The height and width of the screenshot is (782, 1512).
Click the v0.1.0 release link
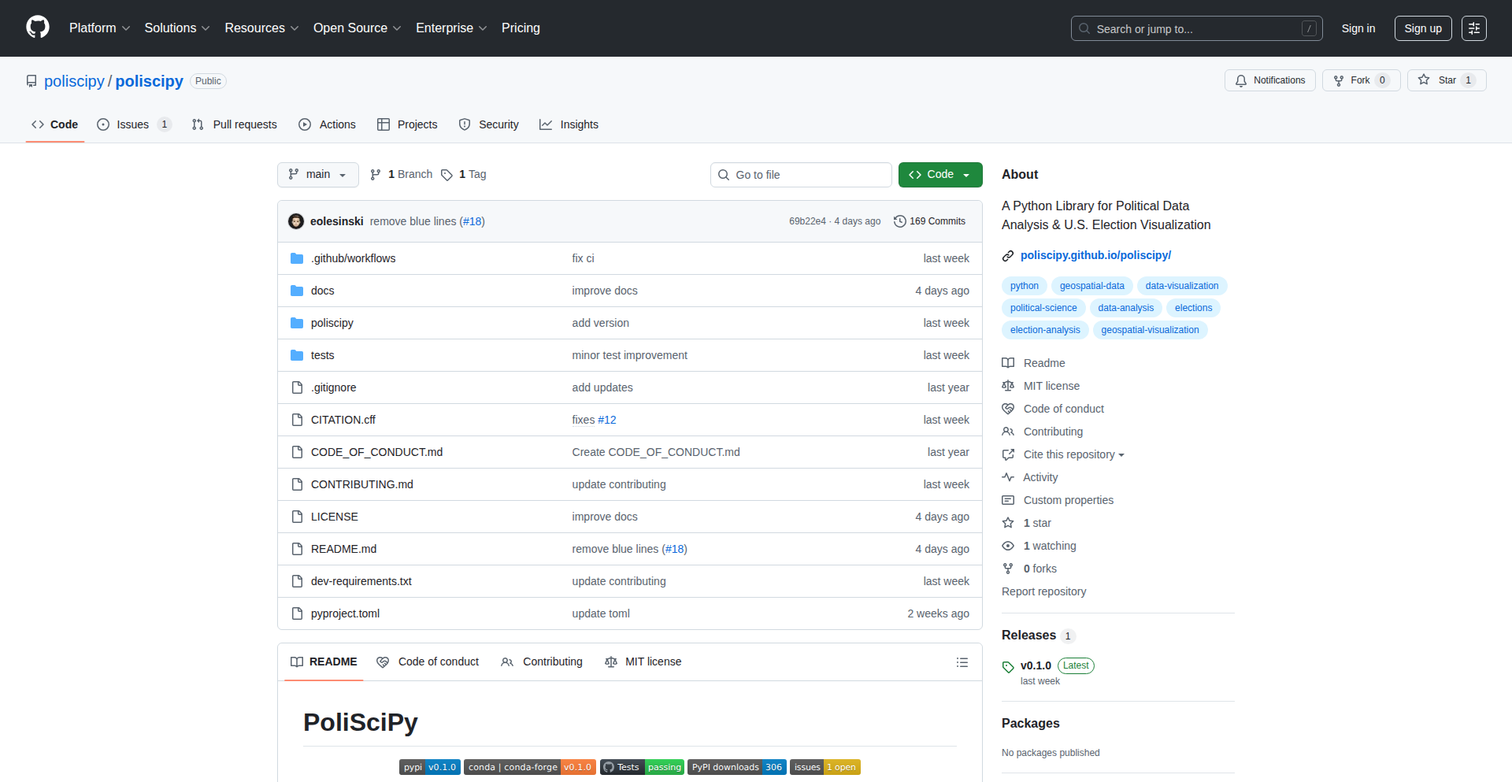(x=1036, y=665)
